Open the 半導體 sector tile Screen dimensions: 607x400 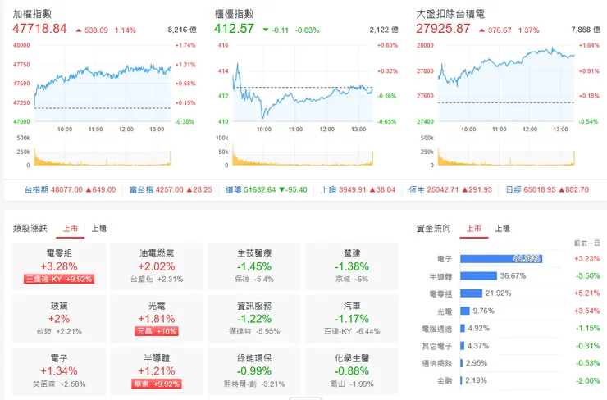[x=157, y=371]
